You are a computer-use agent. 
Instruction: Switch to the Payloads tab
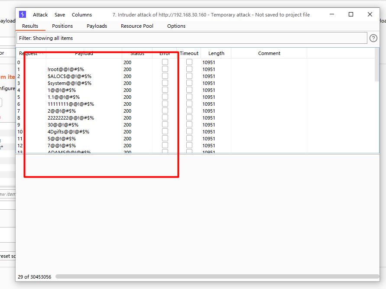click(x=97, y=26)
